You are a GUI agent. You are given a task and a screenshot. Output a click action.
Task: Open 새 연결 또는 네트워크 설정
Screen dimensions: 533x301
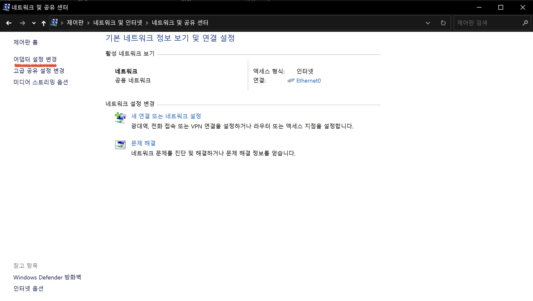tap(166, 116)
